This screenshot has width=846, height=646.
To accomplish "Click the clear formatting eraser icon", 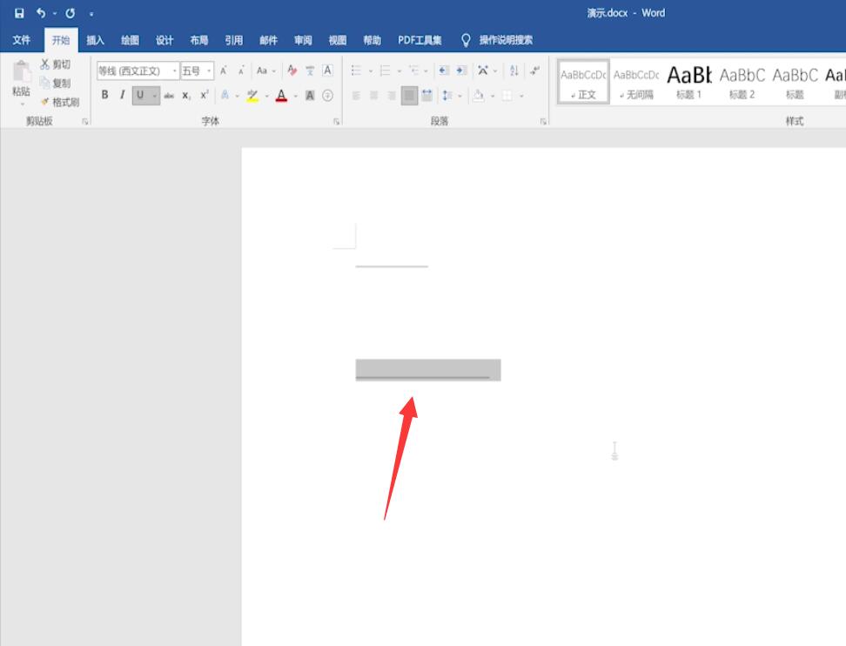I will 292,71.
